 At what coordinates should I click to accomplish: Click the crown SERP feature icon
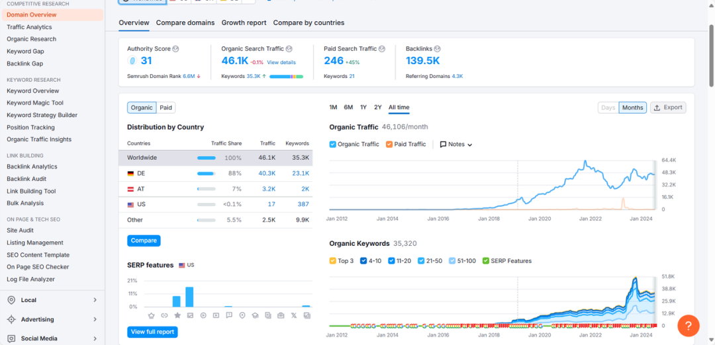coord(152,315)
